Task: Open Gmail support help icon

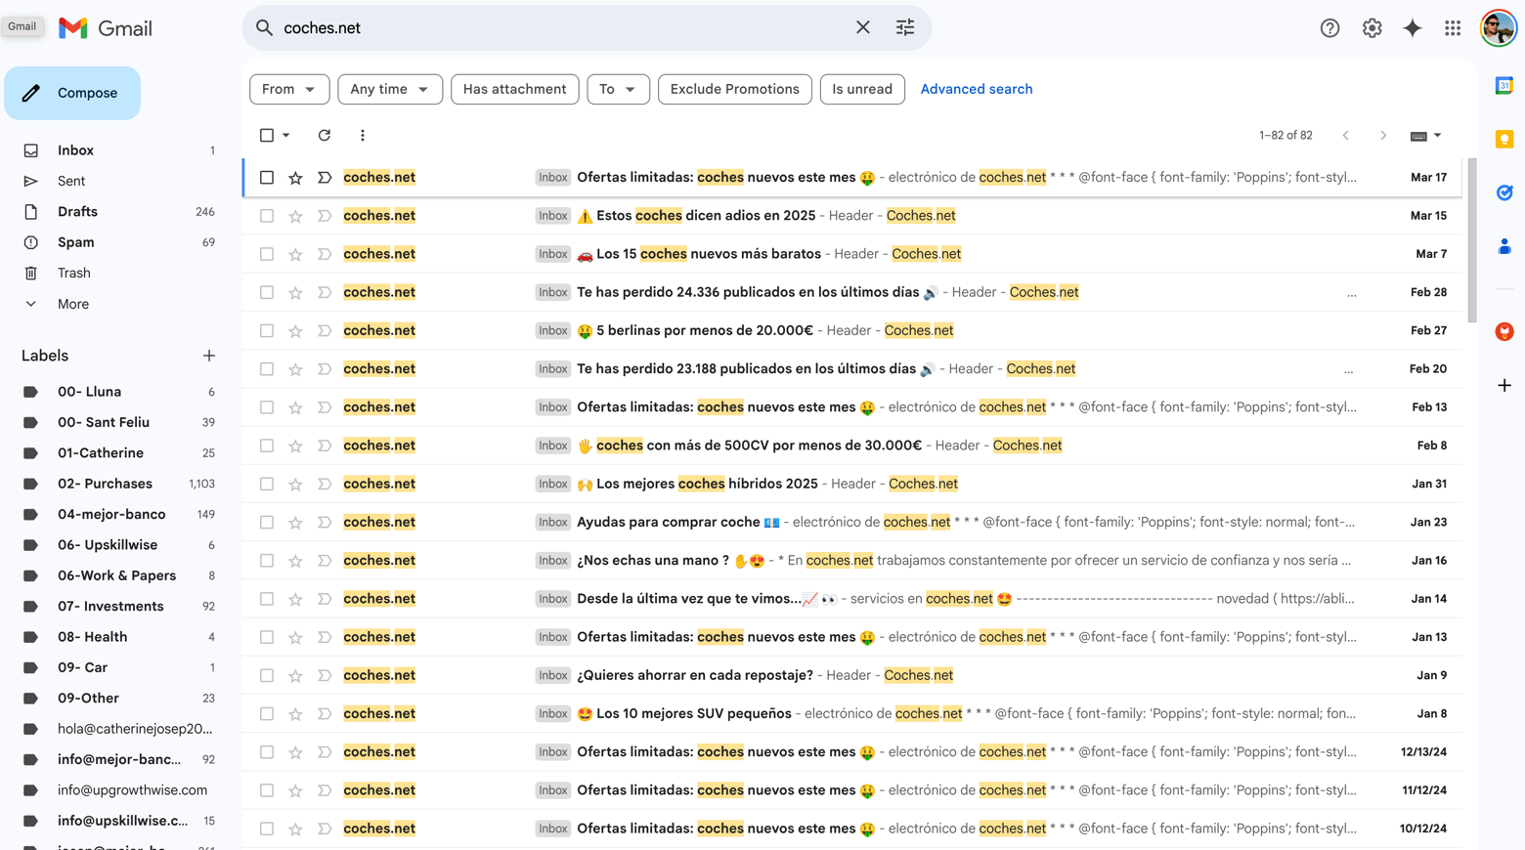Action: pyautogui.click(x=1329, y=28)
